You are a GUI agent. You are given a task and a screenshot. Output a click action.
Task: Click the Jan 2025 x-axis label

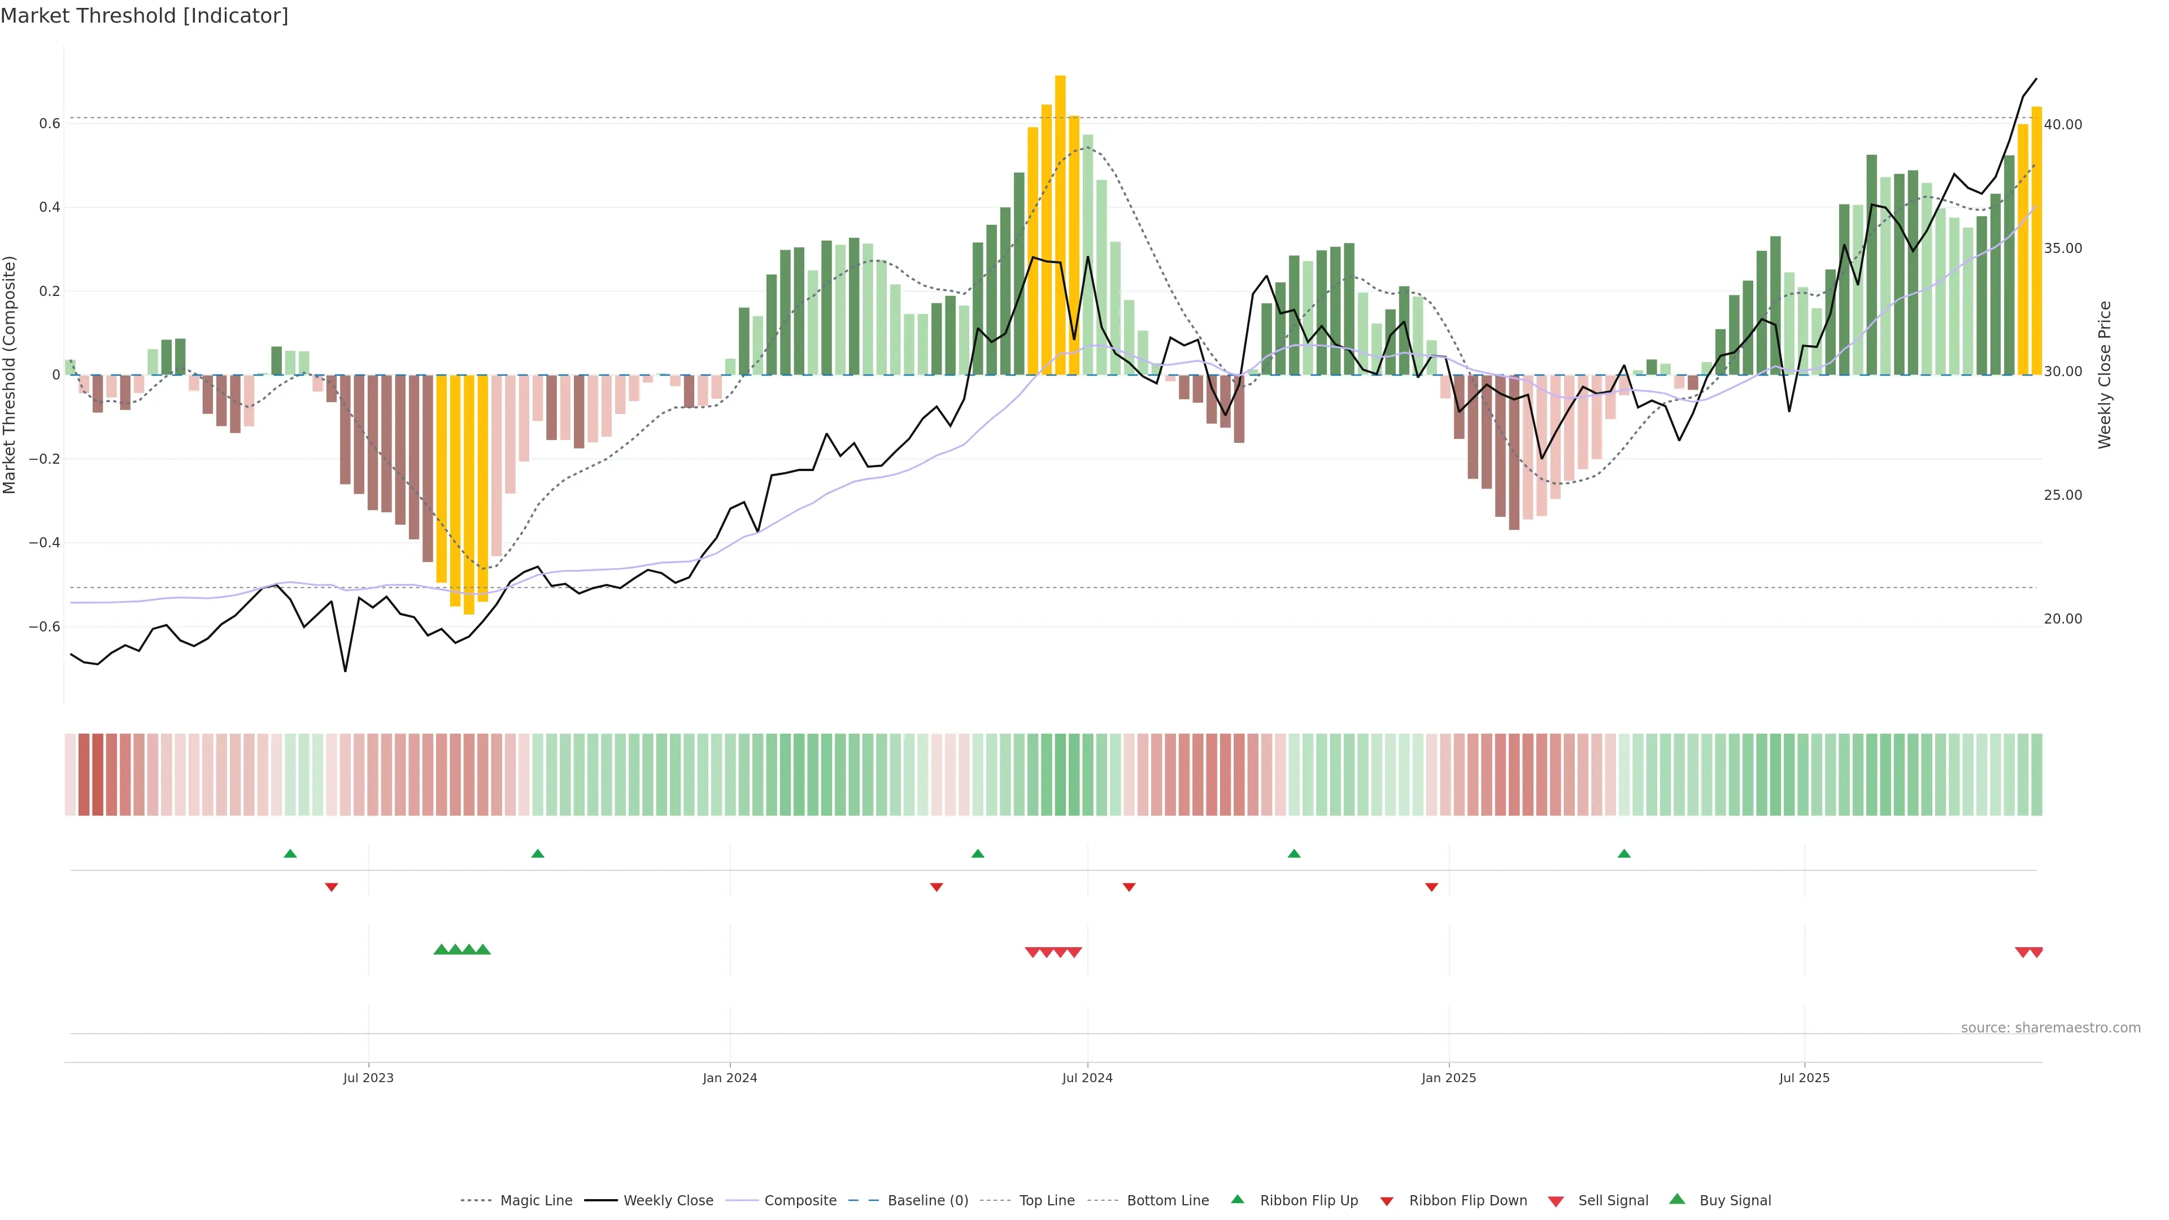1448,1078
